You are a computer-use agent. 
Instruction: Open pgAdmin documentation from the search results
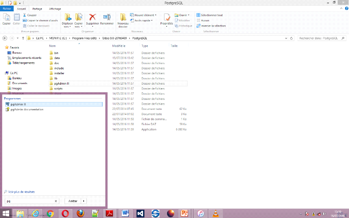point(27,109)
